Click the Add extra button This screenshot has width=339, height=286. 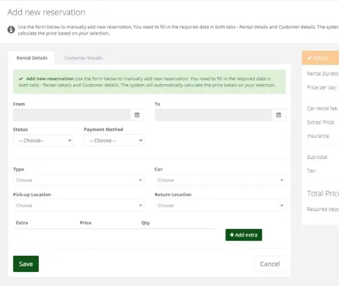pos(244,235)
